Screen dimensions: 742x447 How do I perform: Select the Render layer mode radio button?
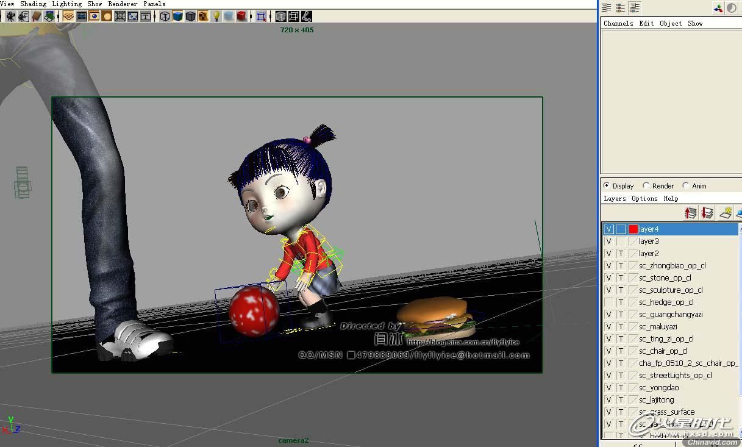coord(646,185)
